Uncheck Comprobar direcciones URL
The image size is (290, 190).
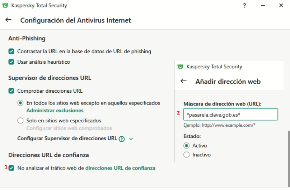click(11, 91)
